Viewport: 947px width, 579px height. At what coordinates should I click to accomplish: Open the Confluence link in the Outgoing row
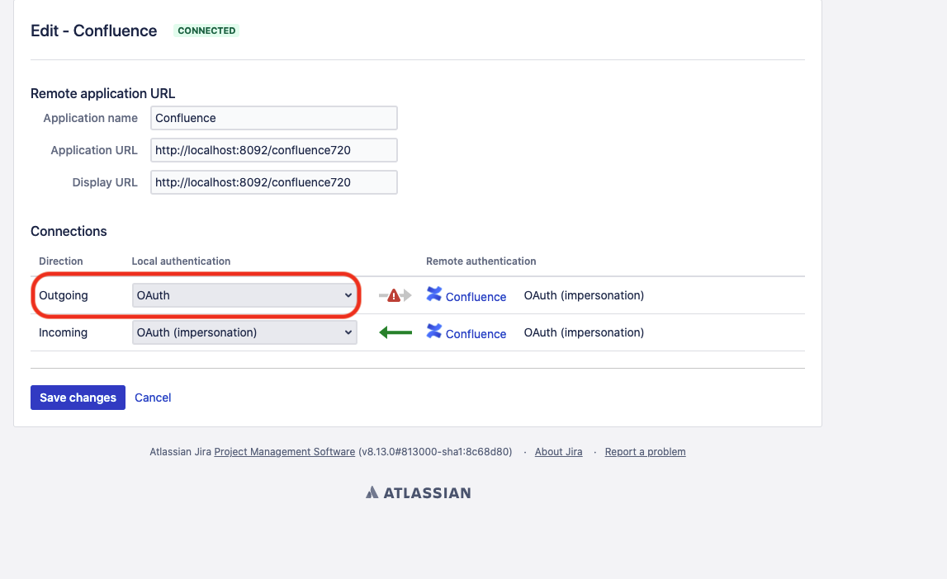pos(476,297)
